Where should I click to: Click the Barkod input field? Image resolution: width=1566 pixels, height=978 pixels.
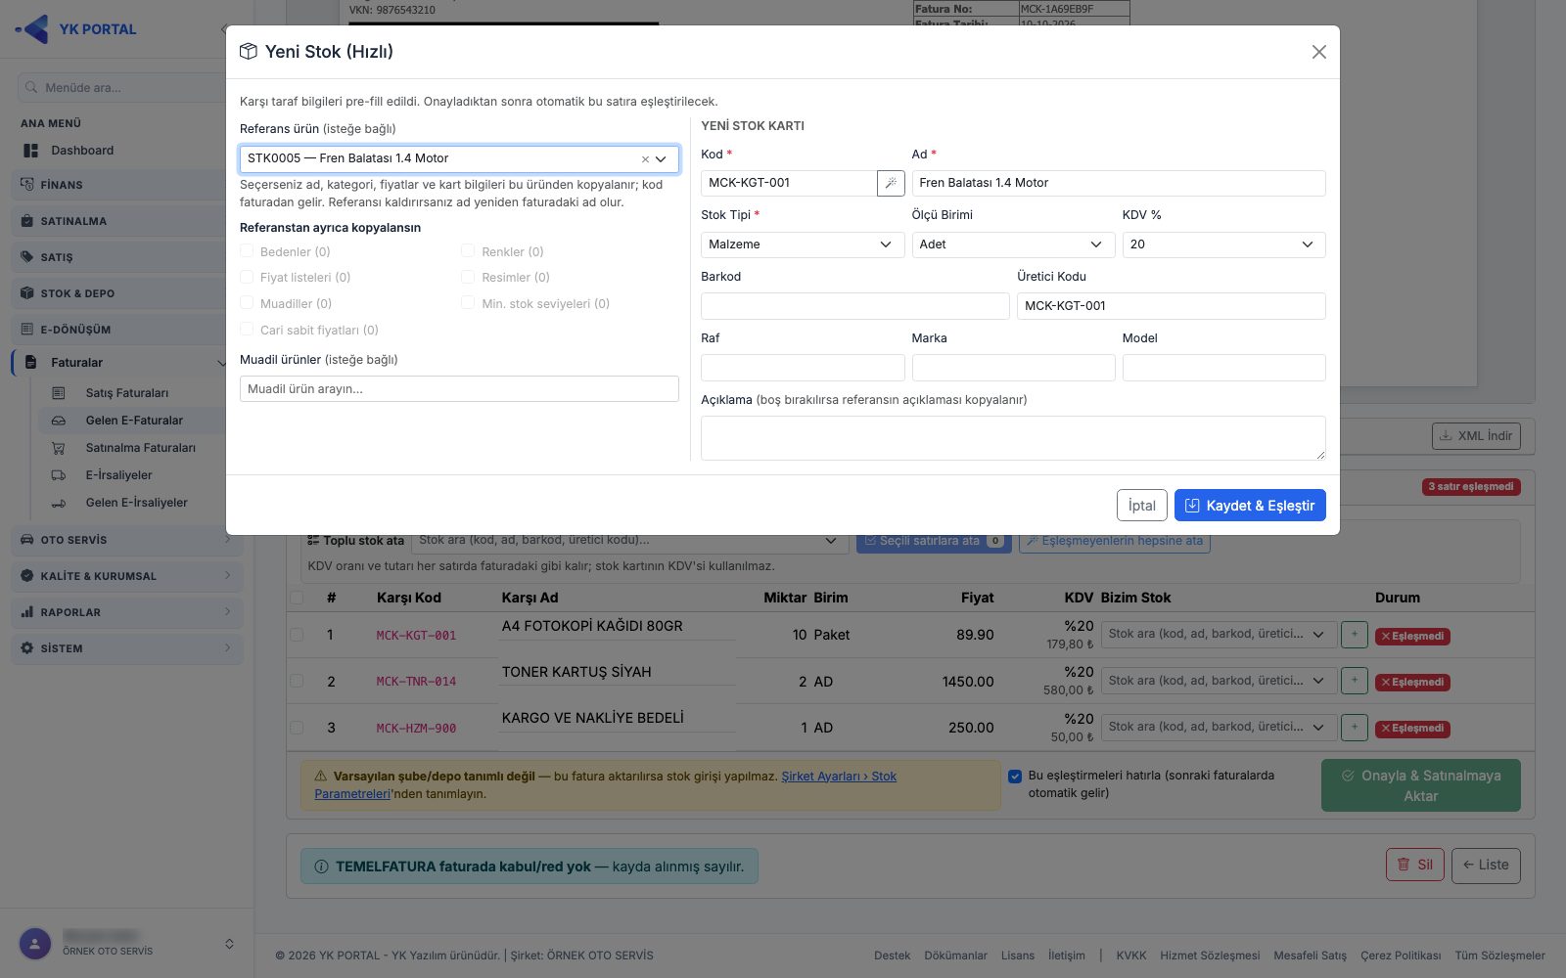[854, 306]
